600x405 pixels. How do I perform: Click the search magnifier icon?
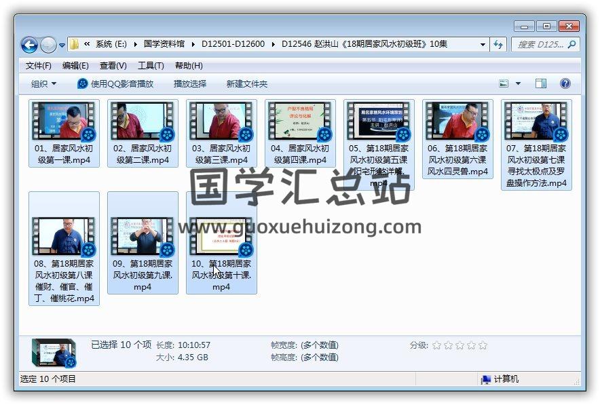(x=571, y=44)
